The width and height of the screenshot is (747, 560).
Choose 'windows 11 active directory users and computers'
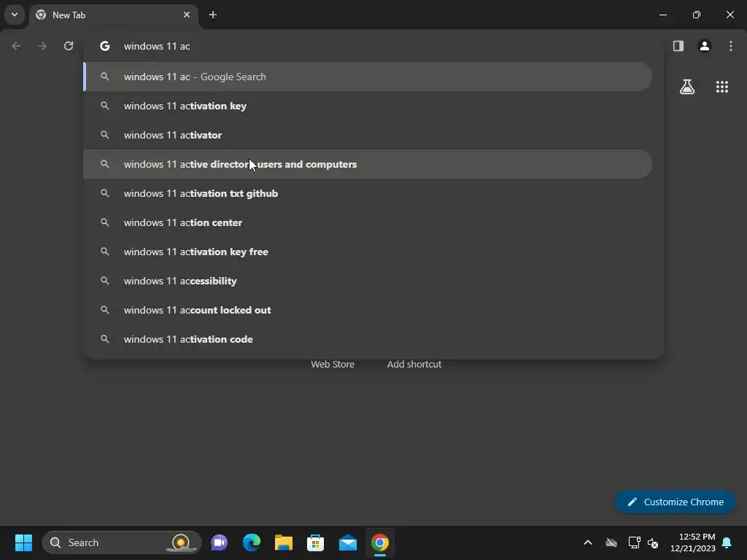368,164
